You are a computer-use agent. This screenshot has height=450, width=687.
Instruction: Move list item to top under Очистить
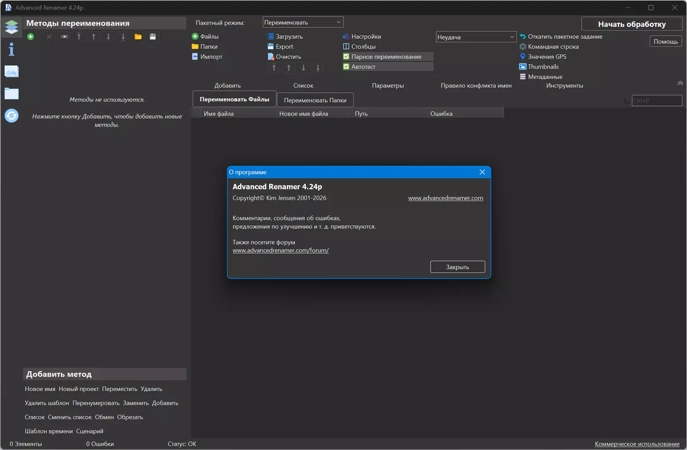(x=274, y=68)
